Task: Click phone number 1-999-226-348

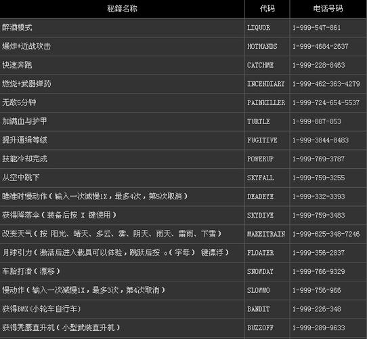Action: point(317,309)
